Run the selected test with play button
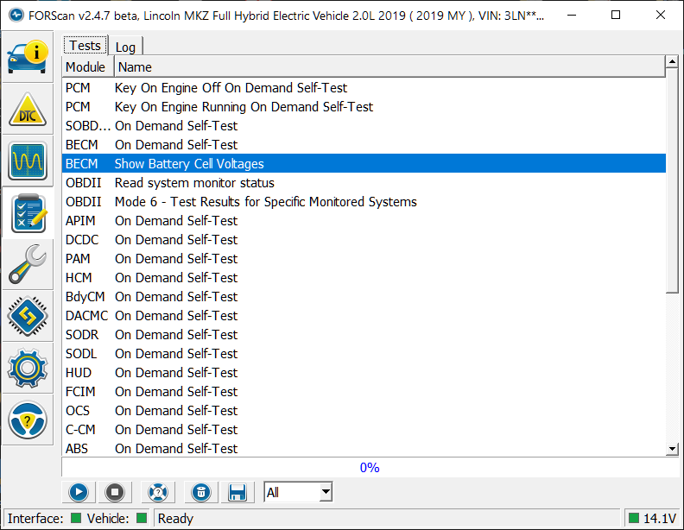The image size is (684, 530). pyautogui.click(x=78, y=492)
